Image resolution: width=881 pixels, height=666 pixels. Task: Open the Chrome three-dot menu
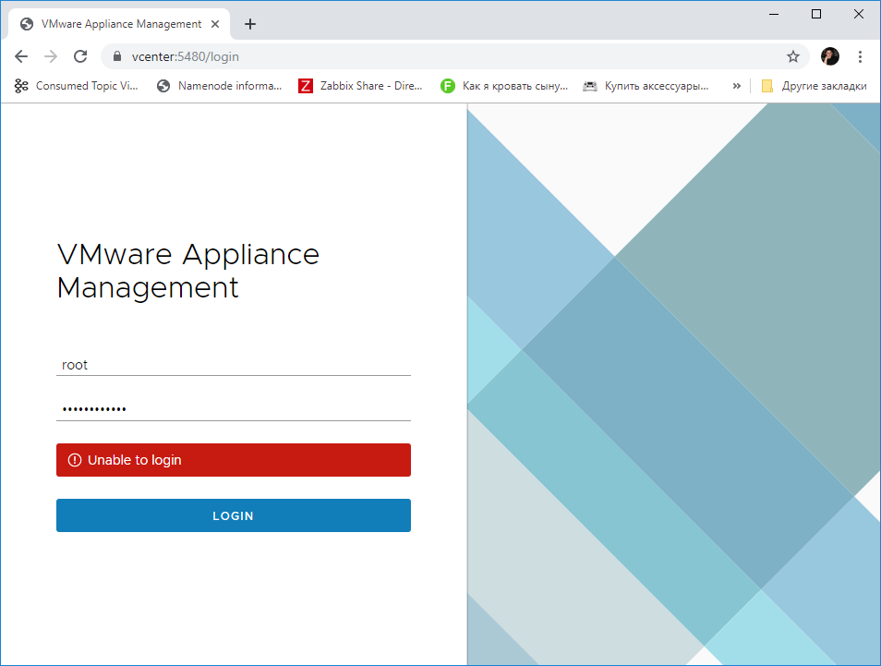pos(860,56)
